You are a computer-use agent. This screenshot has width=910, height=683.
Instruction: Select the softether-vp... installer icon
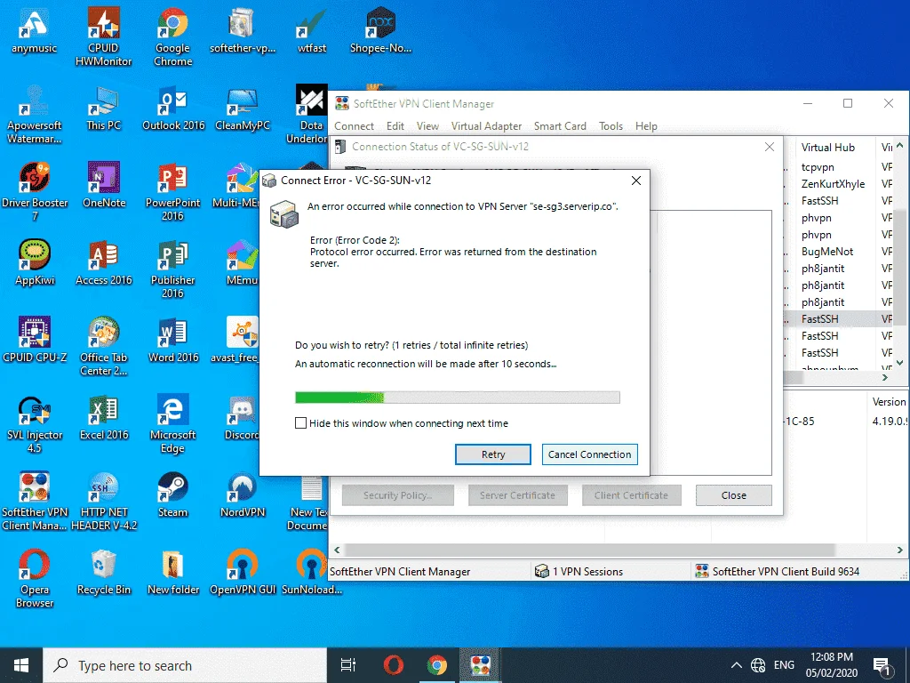pos(242,32)
